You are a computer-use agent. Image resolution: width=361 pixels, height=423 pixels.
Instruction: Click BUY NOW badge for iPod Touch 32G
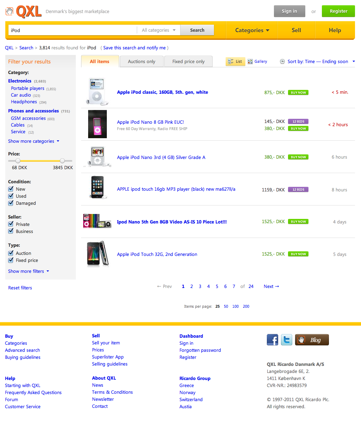point(298,254)
